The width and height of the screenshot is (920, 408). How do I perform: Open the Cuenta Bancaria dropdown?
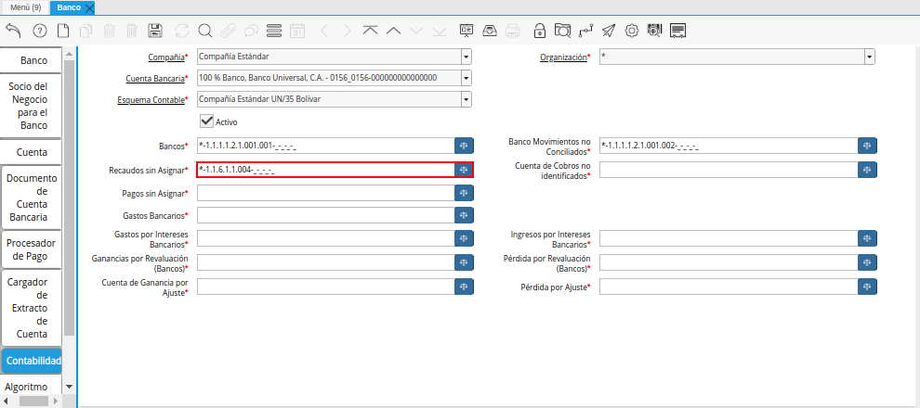coord(466,78)
